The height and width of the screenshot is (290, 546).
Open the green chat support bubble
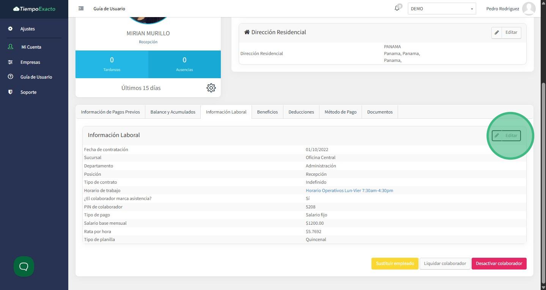pos(24,266)
